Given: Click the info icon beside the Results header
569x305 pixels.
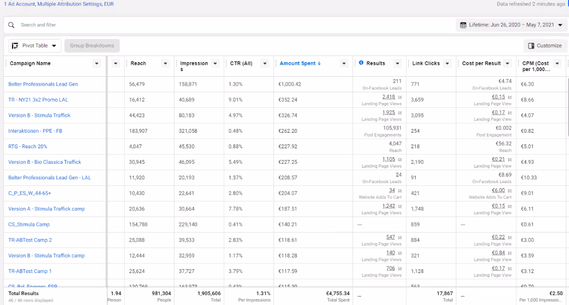Looking at the screenshot, I should point(361,63).
